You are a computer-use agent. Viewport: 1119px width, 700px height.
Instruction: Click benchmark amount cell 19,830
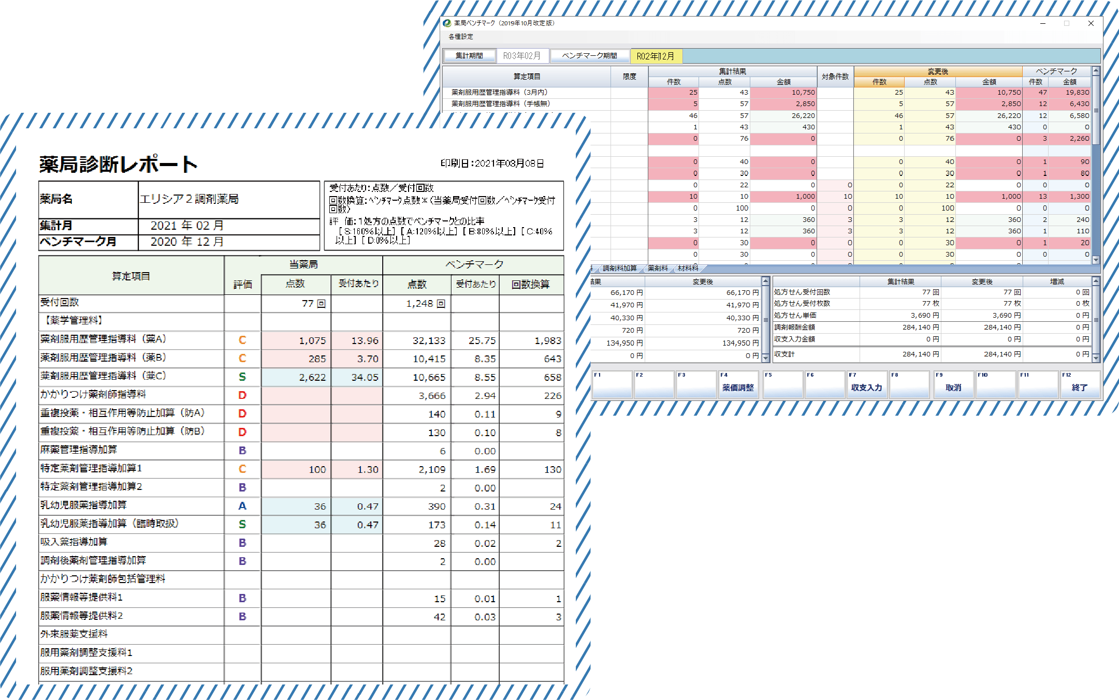[1070, 92]
